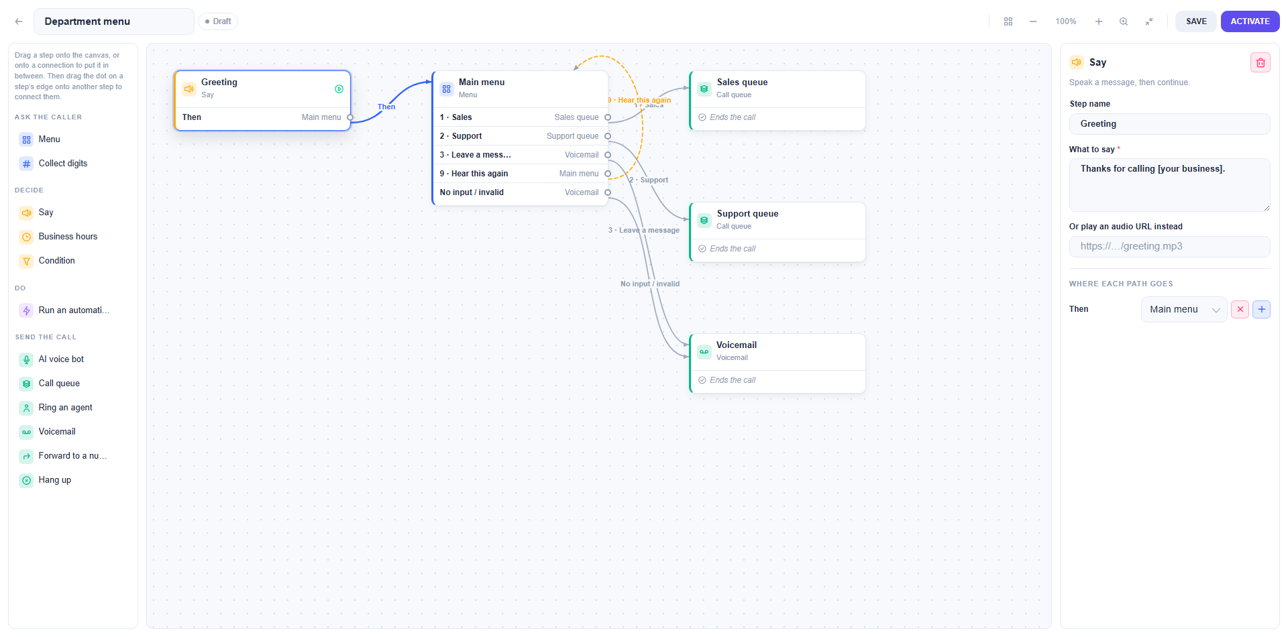This screenshot has height=637, width=1288.
Task: Click the Save button
Action: (x=1196, y=21)
